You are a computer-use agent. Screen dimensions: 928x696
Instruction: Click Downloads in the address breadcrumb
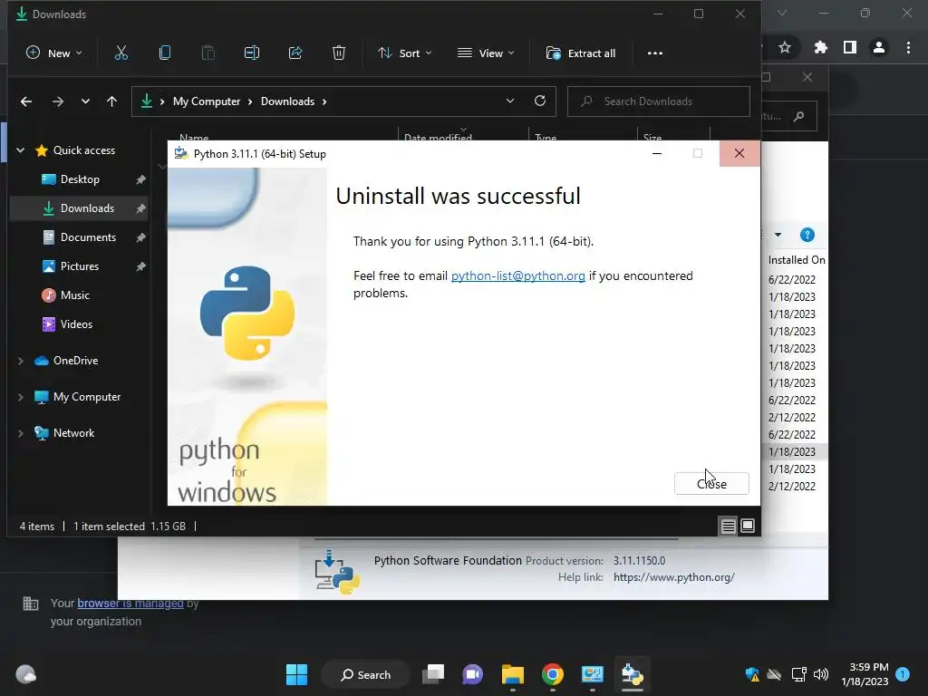(x=287, y=101)
